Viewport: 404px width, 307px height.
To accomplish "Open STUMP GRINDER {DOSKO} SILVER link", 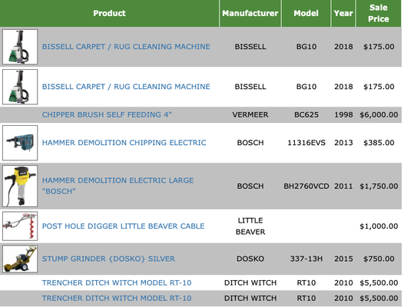I will pos(108,259).
